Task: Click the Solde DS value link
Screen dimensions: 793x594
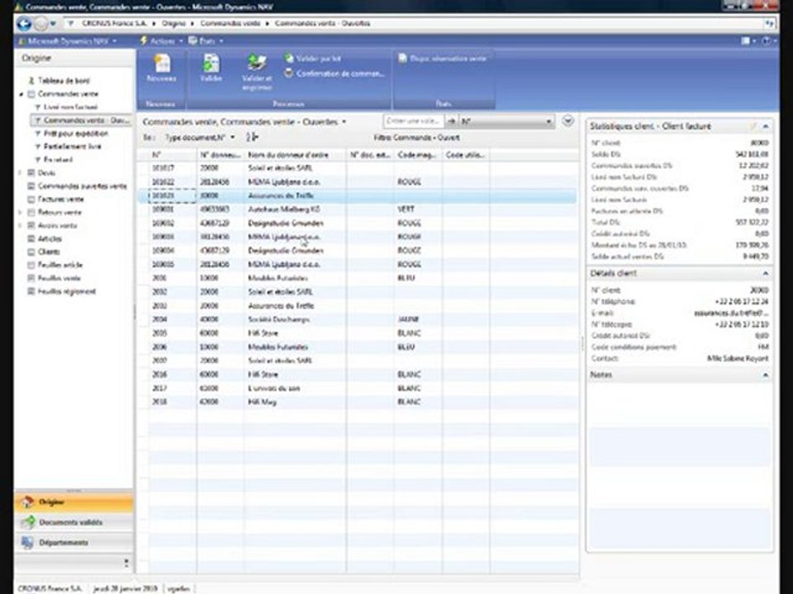Action: (x=752, y=154)
